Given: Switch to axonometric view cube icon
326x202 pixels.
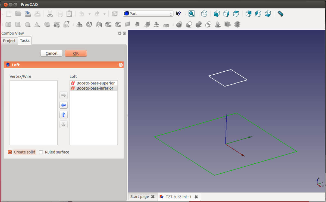Looking at the screenshot, I should point(204,14).
